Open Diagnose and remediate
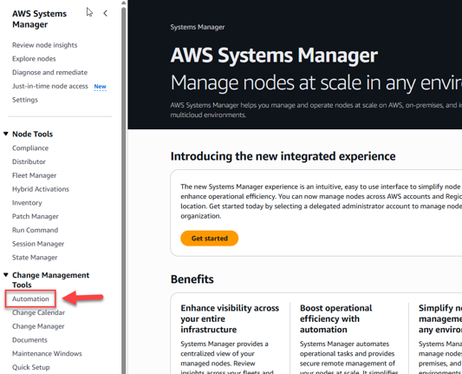This screenshot has height=374, width=462. point(49,72)
